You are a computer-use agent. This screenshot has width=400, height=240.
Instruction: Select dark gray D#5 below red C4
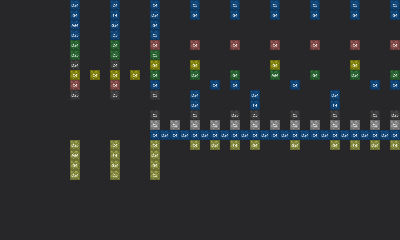75,95
